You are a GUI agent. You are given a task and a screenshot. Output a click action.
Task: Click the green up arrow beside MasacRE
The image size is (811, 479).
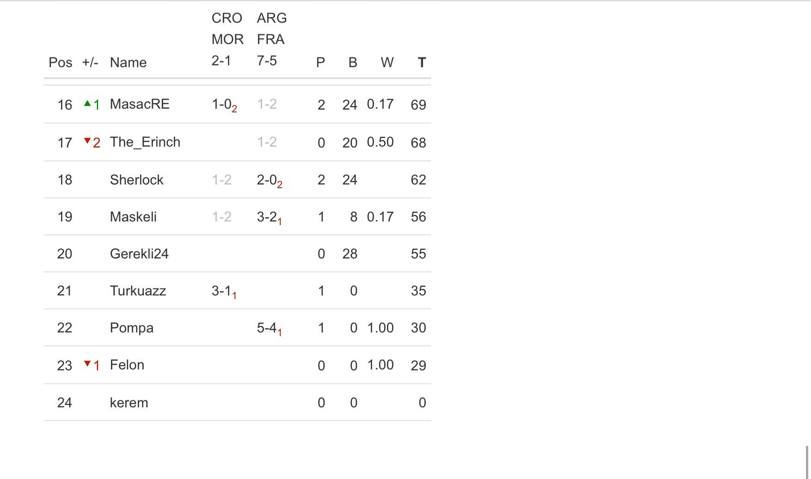[x=87, y=104]
